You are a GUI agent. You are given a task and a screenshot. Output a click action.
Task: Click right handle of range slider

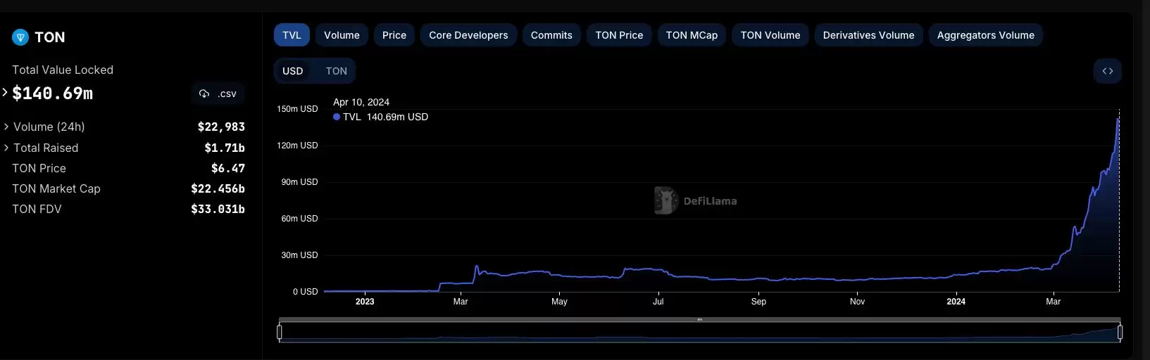pyautogui.click(x=1120, y=332)
